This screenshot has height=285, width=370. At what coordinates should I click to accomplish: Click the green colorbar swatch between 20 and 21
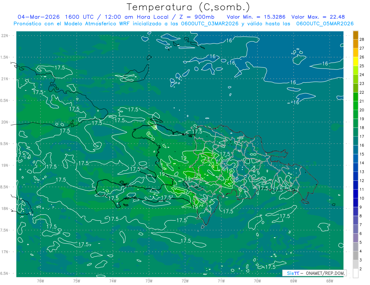pyautogui.click(x=356, y=106)
